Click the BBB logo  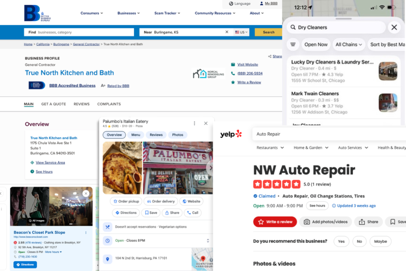(37, 13)
